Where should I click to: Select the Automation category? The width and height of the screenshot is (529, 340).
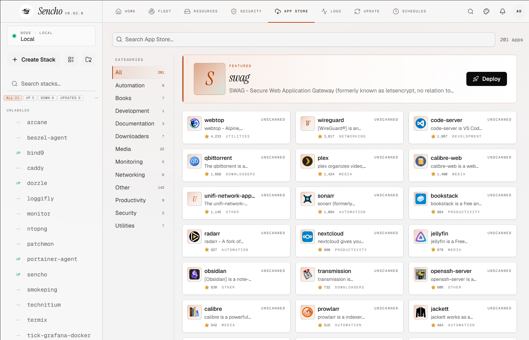click(140, 85)
